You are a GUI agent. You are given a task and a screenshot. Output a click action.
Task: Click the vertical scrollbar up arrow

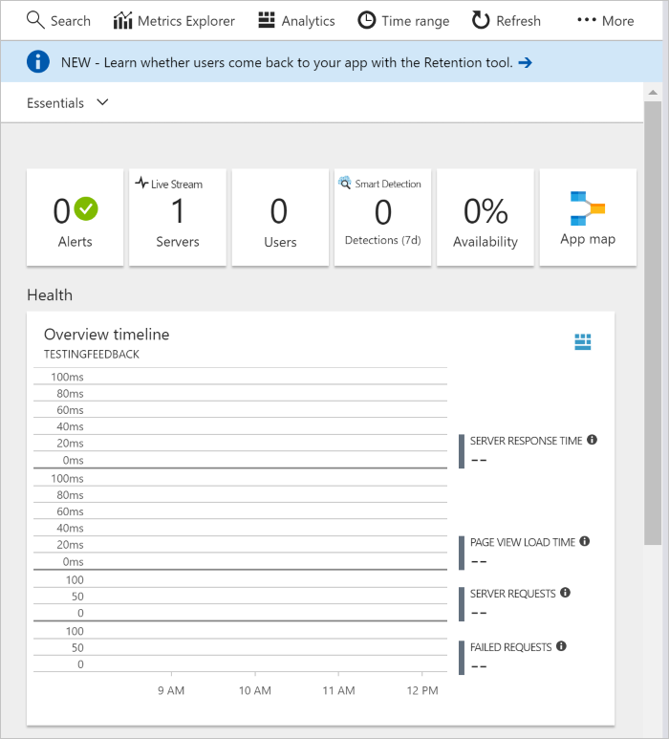click(653, 93)
